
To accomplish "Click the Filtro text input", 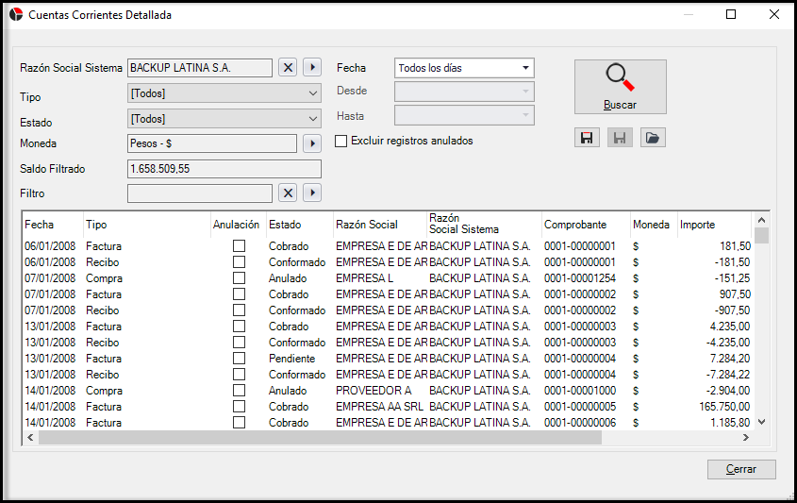I will tap(200, 193).
